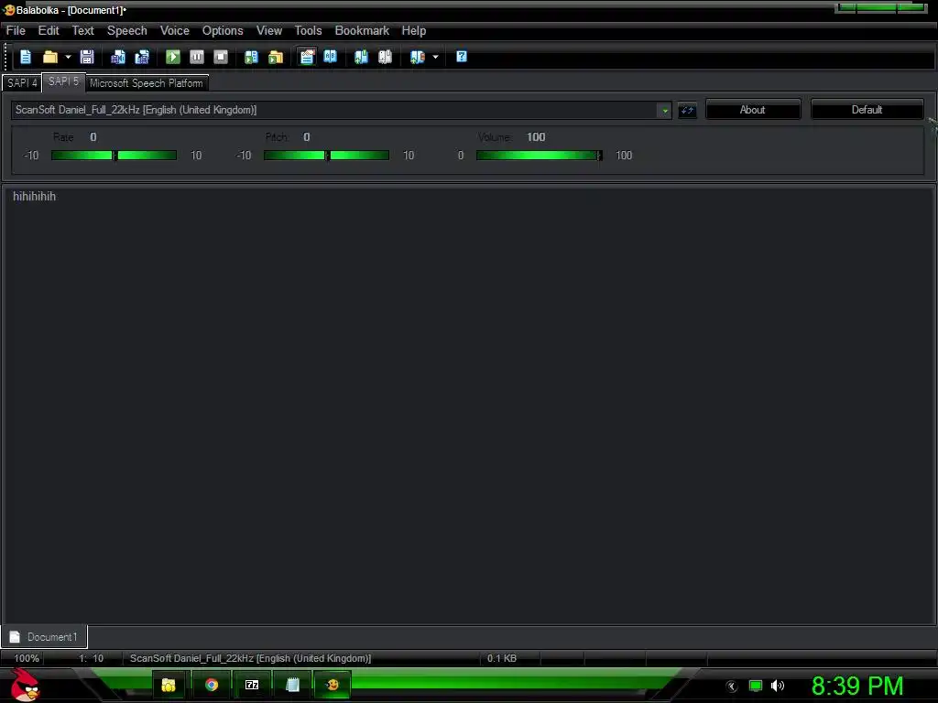938x703 pixels.
Task: Click the grey bookmark book toolbar icon
Action: [386, 57]
